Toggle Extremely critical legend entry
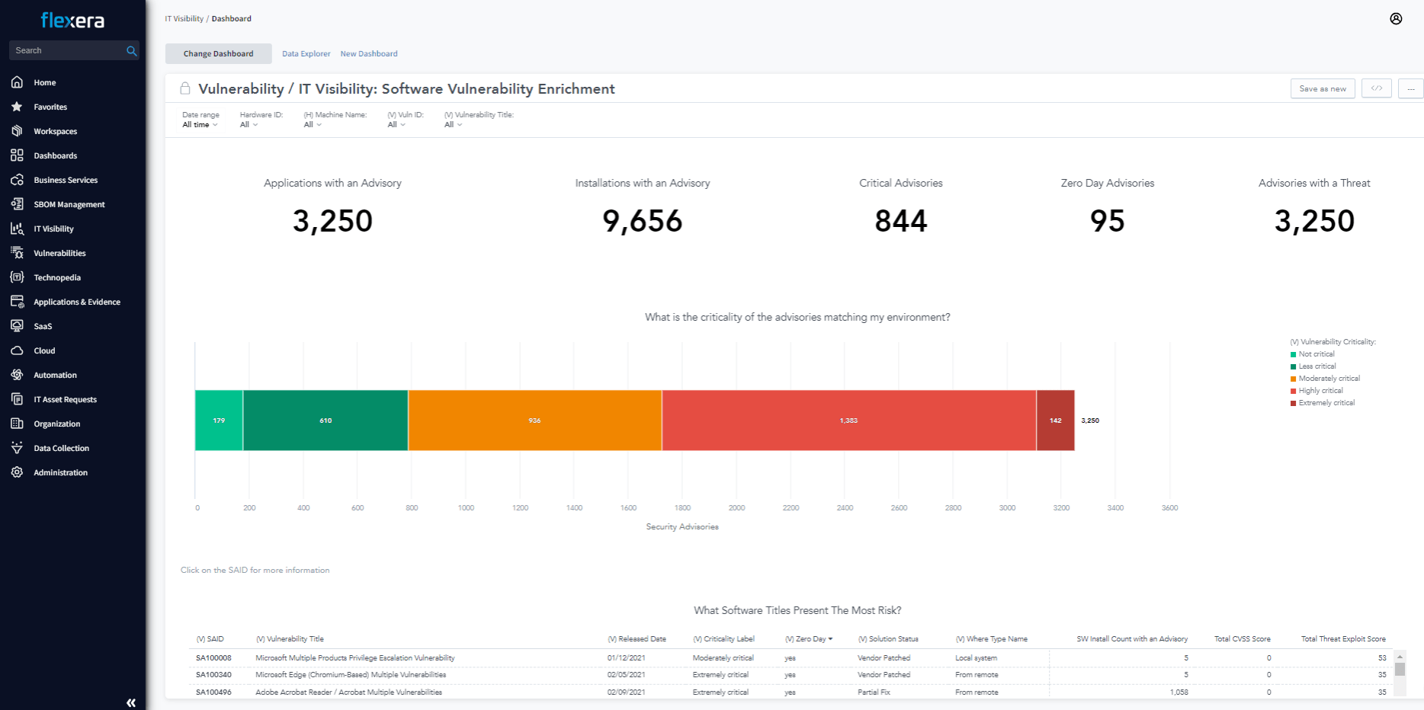The image size is (1424, 710). click(x=1326, y=403)
